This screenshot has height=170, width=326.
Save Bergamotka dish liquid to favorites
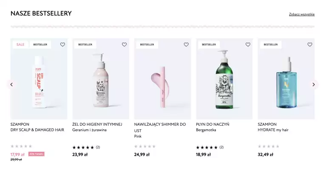point(248,45)
